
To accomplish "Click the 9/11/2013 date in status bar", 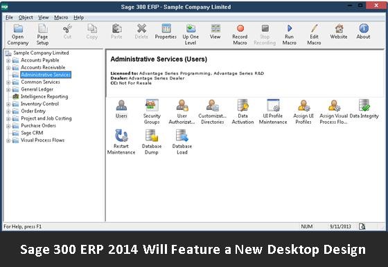I will (x=340, y=226).
